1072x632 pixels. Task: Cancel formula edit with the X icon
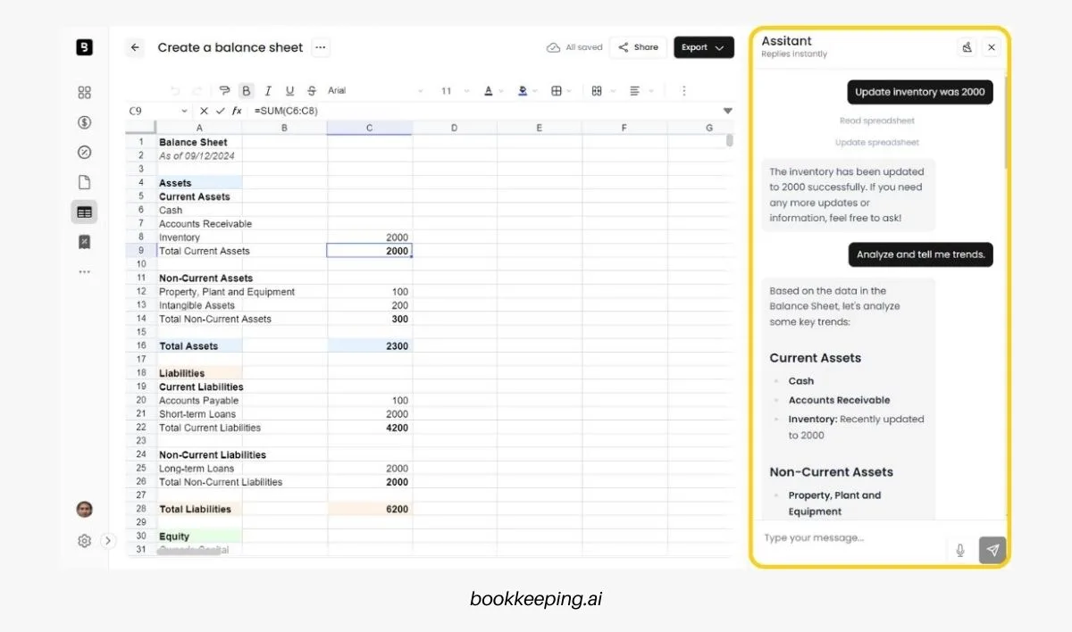pos(204,112)
